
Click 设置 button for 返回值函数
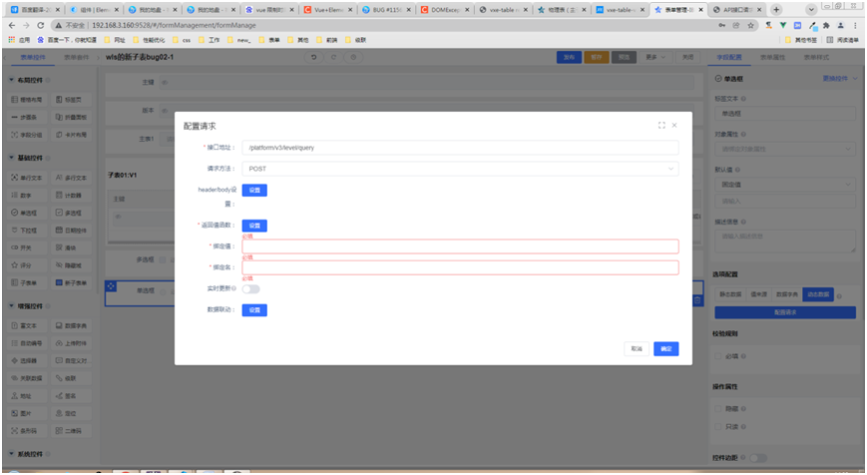254,226
